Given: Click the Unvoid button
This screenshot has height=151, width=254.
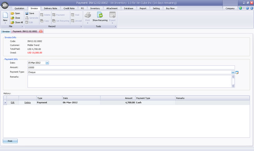Looking at the screenshot, I should pos(76,21).
